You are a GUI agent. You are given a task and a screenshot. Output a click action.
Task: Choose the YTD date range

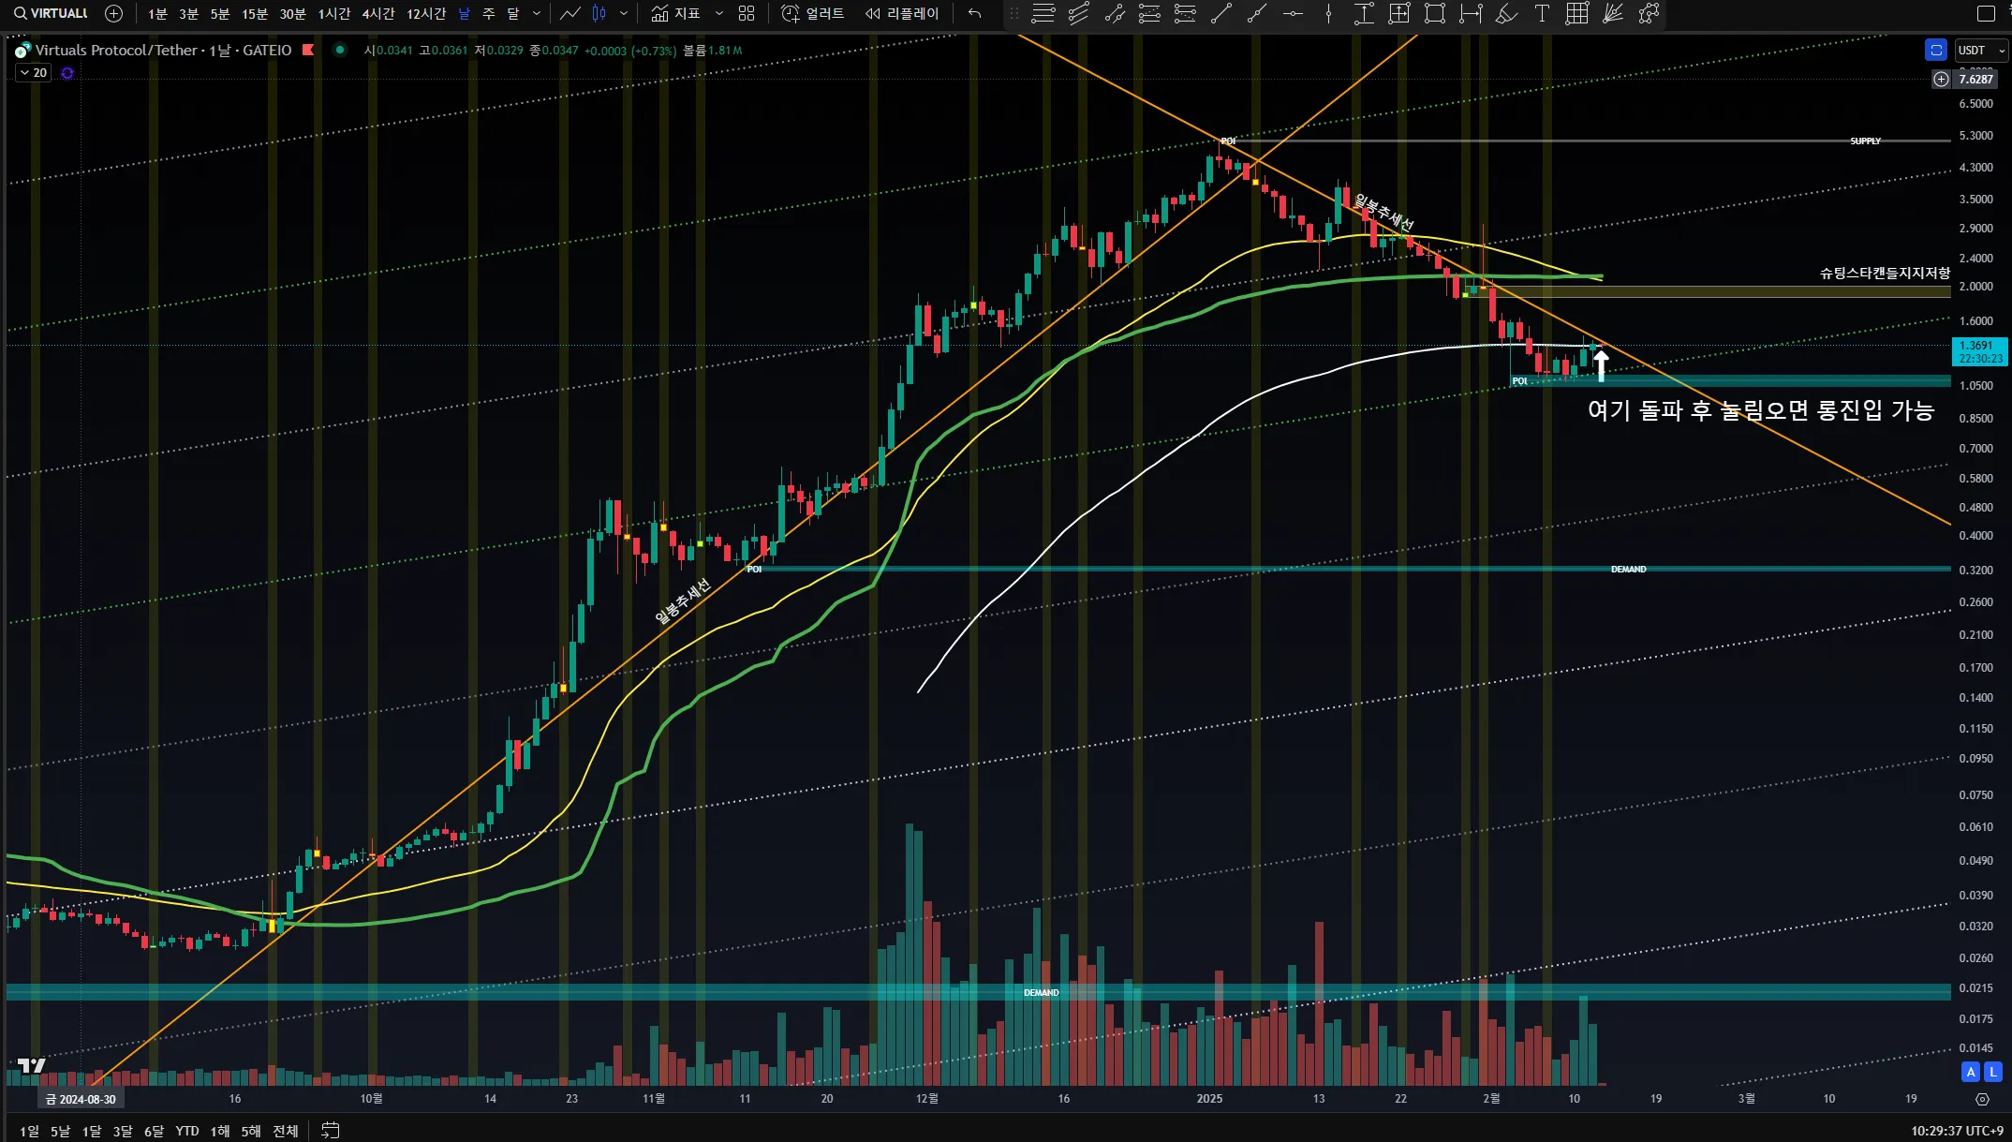pos(187,1131)
